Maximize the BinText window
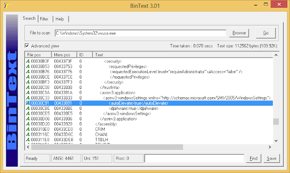This screenshot has height=173, width=290. (266, 5)
